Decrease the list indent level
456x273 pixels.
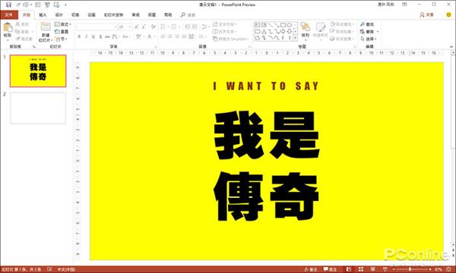click(187, 27)
